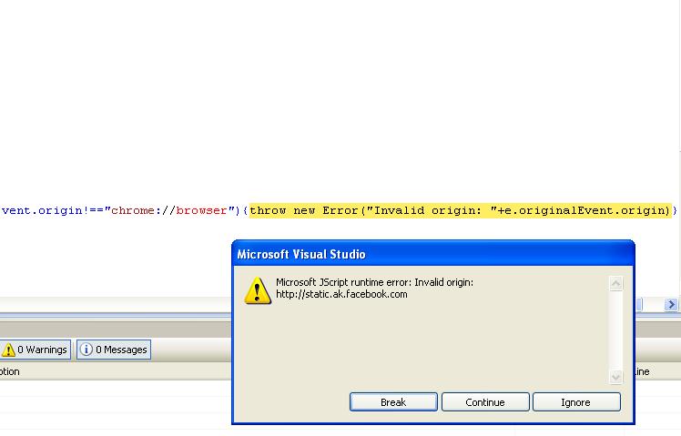
Task: Click scroll-up arrow in error dialog
Action: tap(615, 284)
